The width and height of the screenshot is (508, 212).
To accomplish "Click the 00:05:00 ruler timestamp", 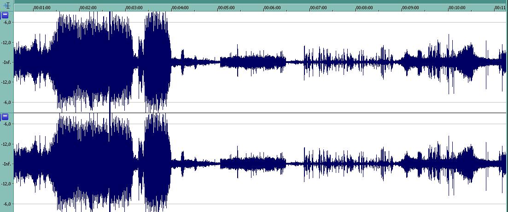I will click(x=226, y=8).
